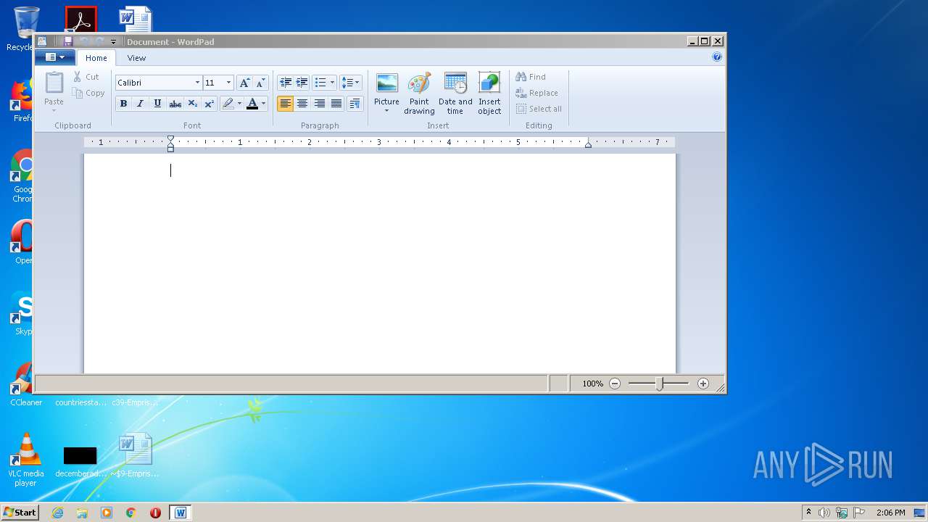Show hidden system tray icons
Screen dimensions: 928x522
pyautogui.click(x=808, y=513)
